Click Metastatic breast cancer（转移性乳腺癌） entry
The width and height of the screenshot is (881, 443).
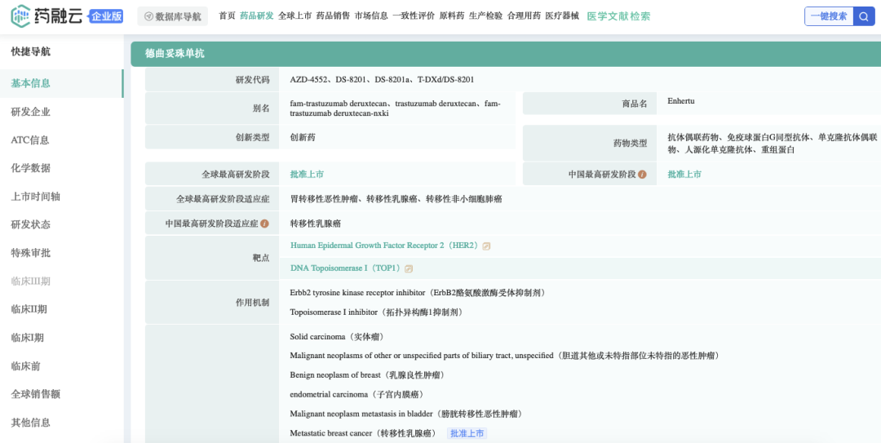coord(364,433)
